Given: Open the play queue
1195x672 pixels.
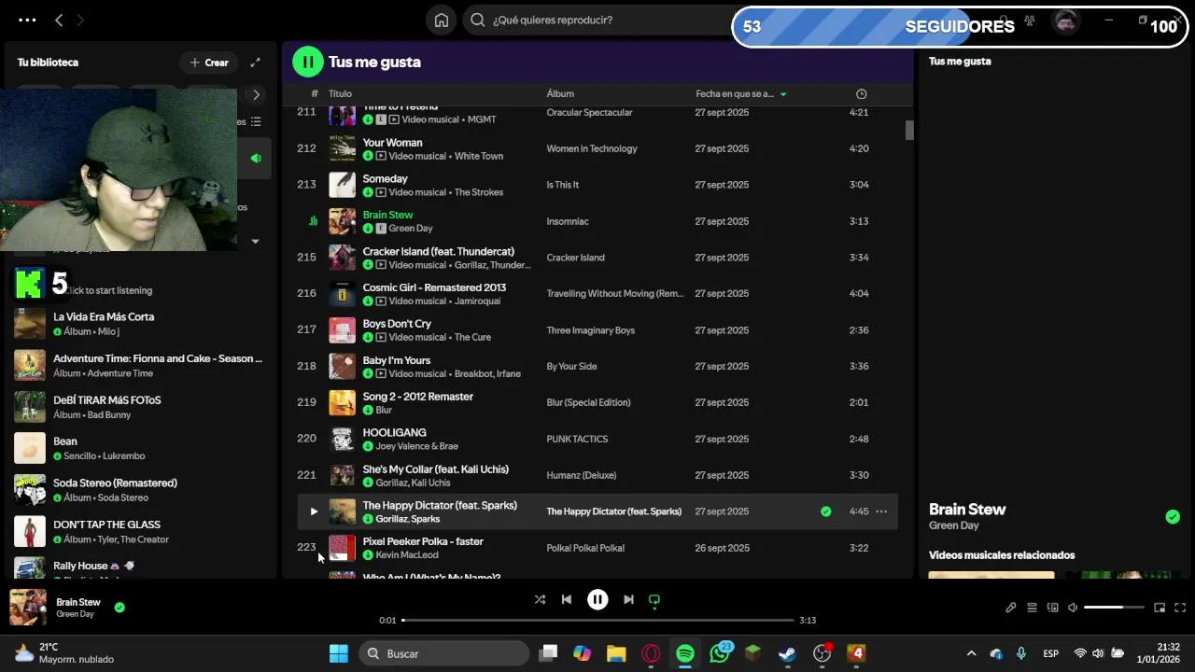Looking at the screenshot, I should click(x=1032, y=608).
